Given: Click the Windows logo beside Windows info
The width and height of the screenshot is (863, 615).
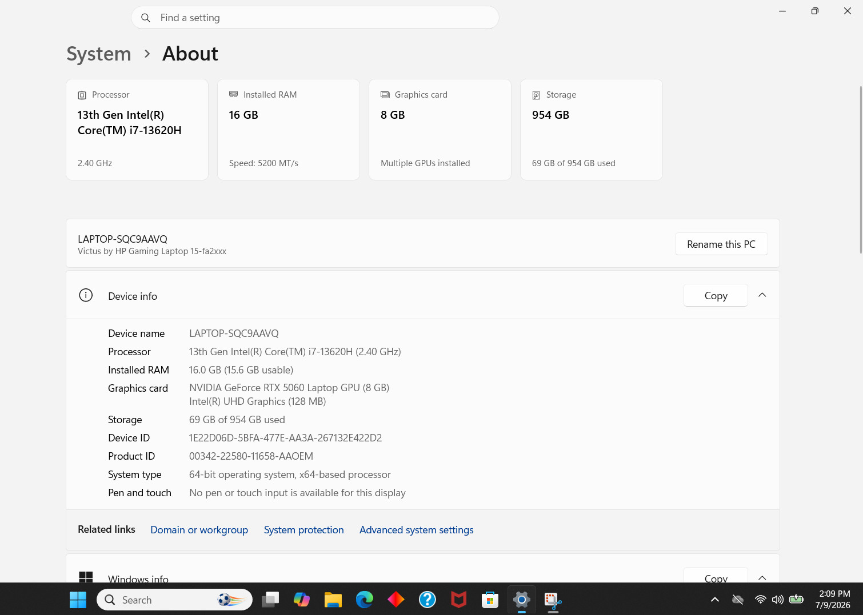Looking at the screenshot, I should pyautogui.click(x=86, y=577).
